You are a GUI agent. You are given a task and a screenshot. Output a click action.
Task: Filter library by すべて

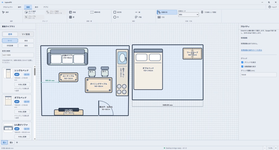(10, 41)
